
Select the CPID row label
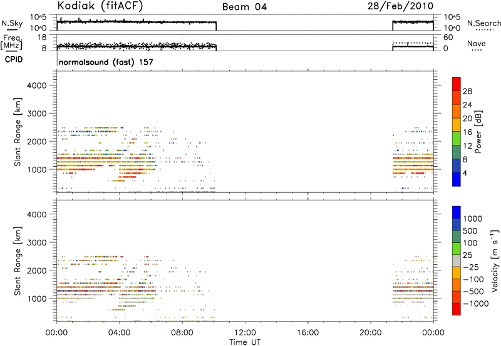pos(14,59)
